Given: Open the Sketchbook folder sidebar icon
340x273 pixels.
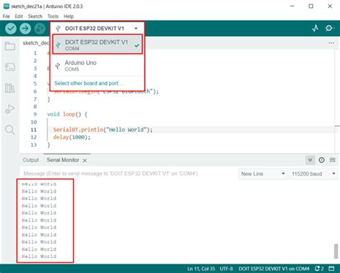Looking at the screenshot, I should [x=10, y=46].
